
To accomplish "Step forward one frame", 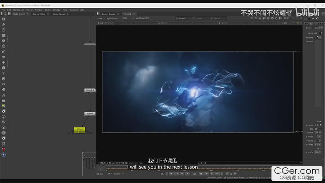I will pos(212,174).
